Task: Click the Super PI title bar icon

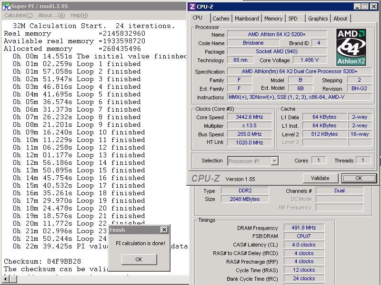Action: point(6,6)
